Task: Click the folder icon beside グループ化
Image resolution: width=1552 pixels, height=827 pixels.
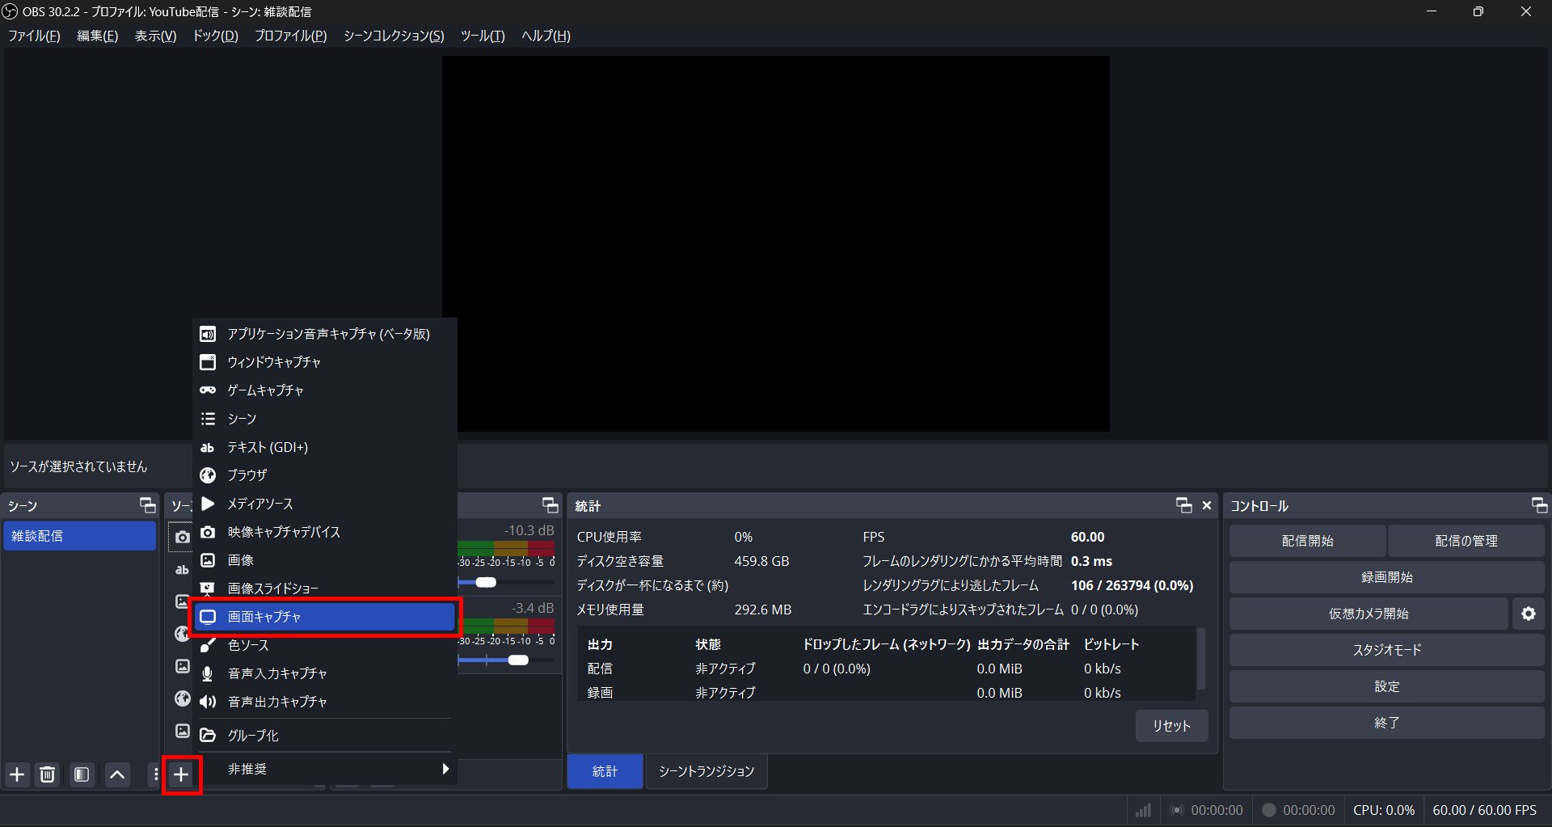Action: point(208,736)
